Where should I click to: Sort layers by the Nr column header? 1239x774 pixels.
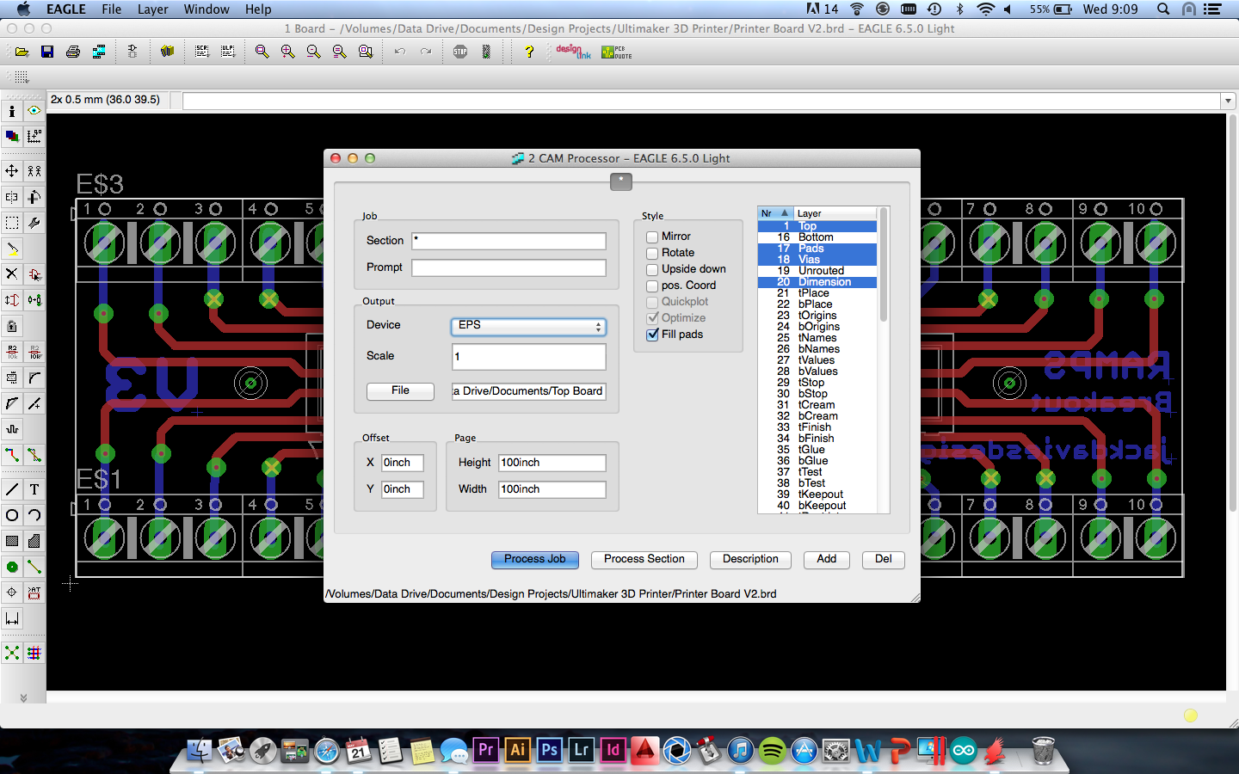click(774, 213)
